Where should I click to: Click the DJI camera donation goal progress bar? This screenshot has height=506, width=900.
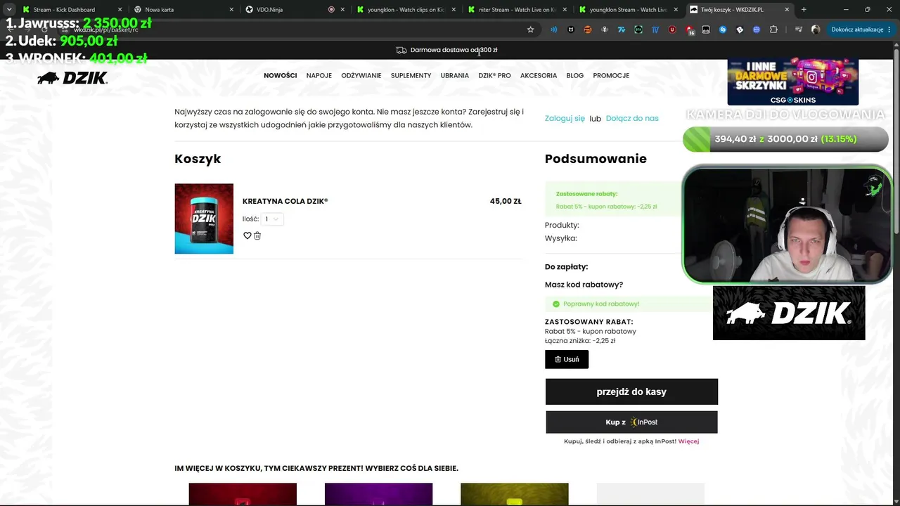(x=785, y=139)
